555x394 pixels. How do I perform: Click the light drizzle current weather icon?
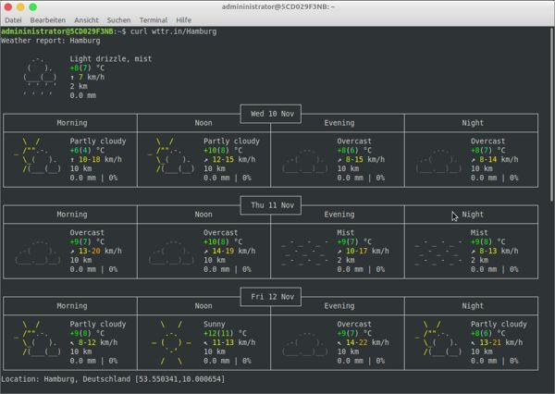click(x=39, y=77)
